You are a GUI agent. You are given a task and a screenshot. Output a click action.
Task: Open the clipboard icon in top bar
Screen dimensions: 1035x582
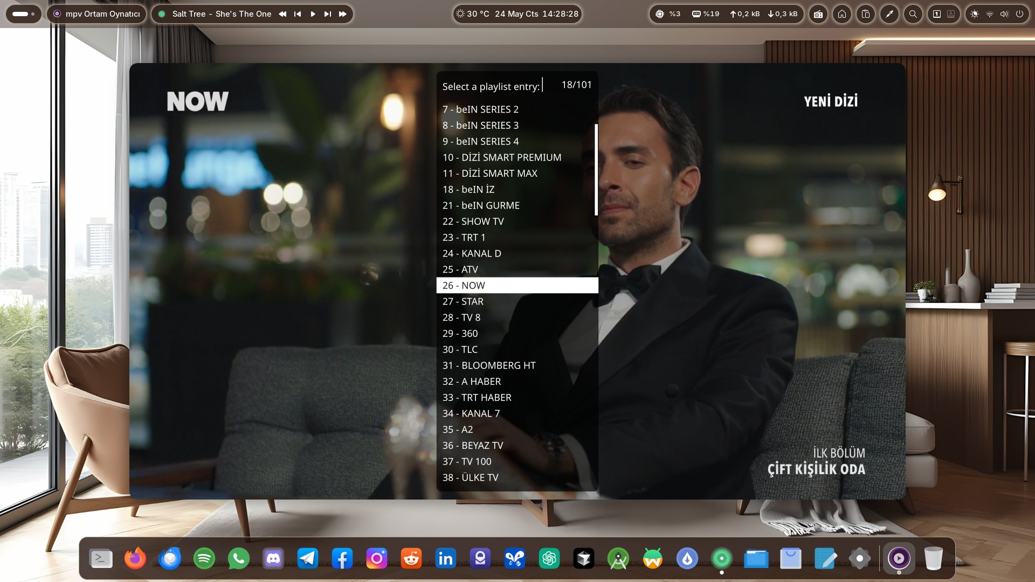pos(866,14)
